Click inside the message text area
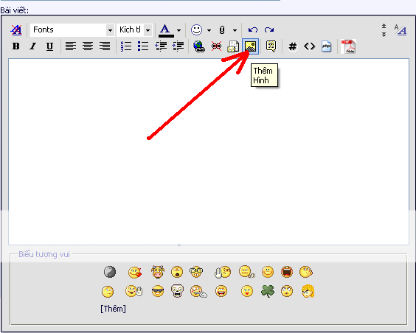The width and height of the screenshot is (416, 333). [209, 152]
